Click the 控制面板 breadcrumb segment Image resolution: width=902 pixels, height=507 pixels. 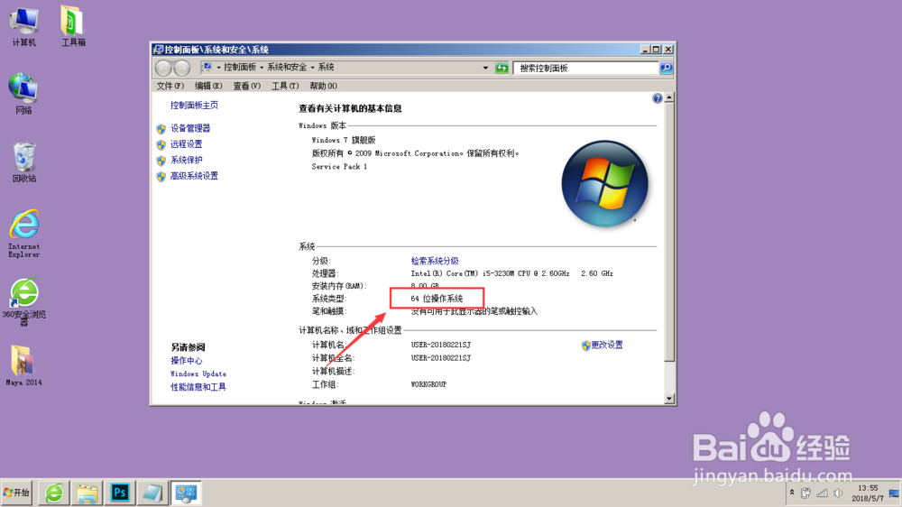(240, 68)
